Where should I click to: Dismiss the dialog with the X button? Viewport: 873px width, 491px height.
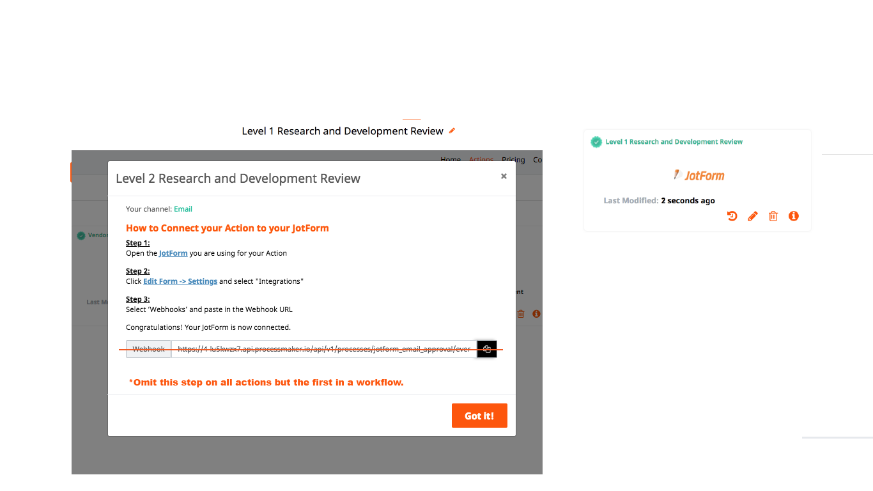[x=504, y=176]
